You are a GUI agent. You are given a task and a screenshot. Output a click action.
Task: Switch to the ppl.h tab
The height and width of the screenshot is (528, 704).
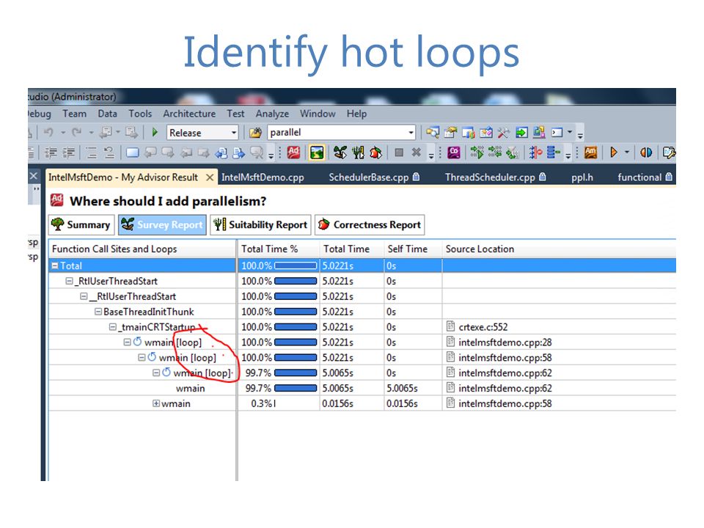click(x=582, y=177)
